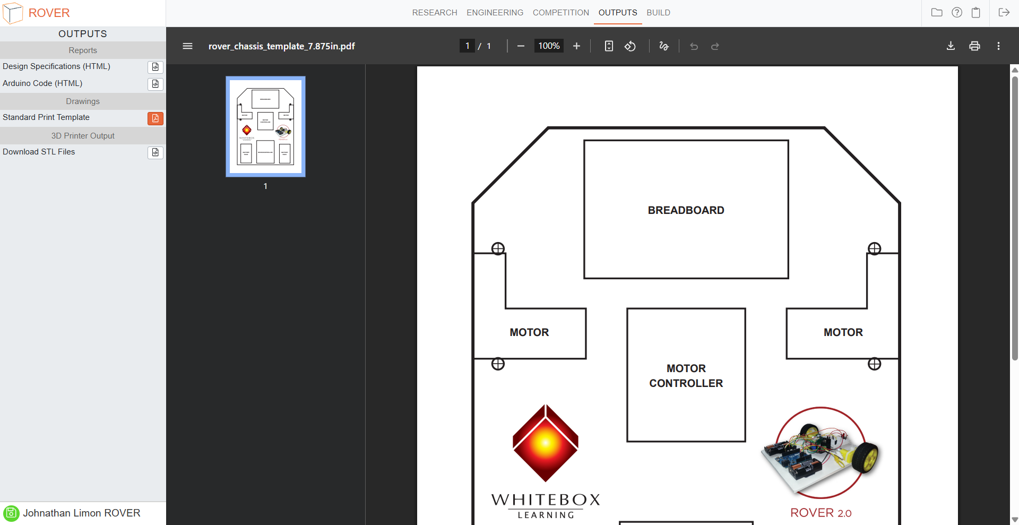The height and width of the screenshot is (525, 1019).
Task: Open the ENGINEERING tab
Action: click(x=495, y=13)
